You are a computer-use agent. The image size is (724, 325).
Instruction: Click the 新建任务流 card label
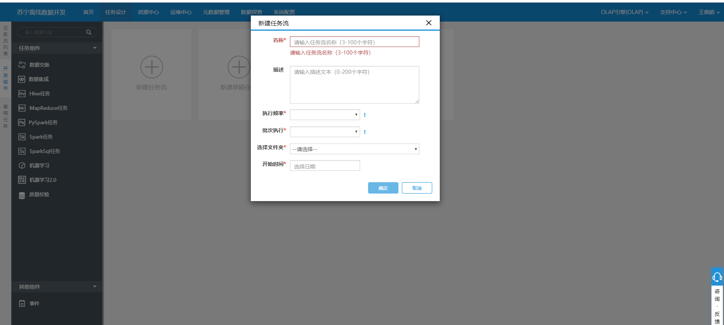click(x=151, y=87)
